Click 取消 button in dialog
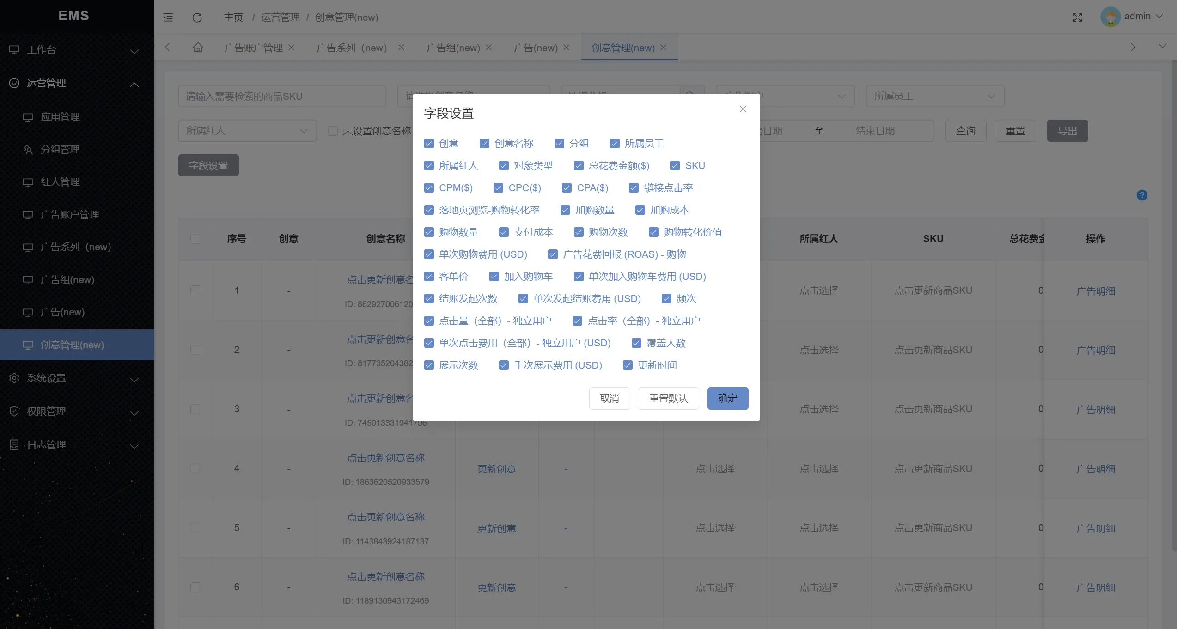 (x=610, y=398)
